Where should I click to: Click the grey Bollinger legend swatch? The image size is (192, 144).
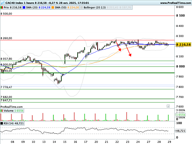81,8
